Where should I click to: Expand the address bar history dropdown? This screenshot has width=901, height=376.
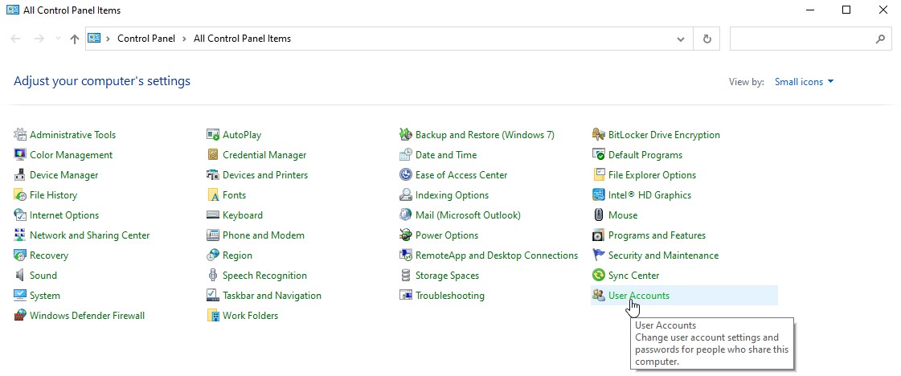pos(681,39)
